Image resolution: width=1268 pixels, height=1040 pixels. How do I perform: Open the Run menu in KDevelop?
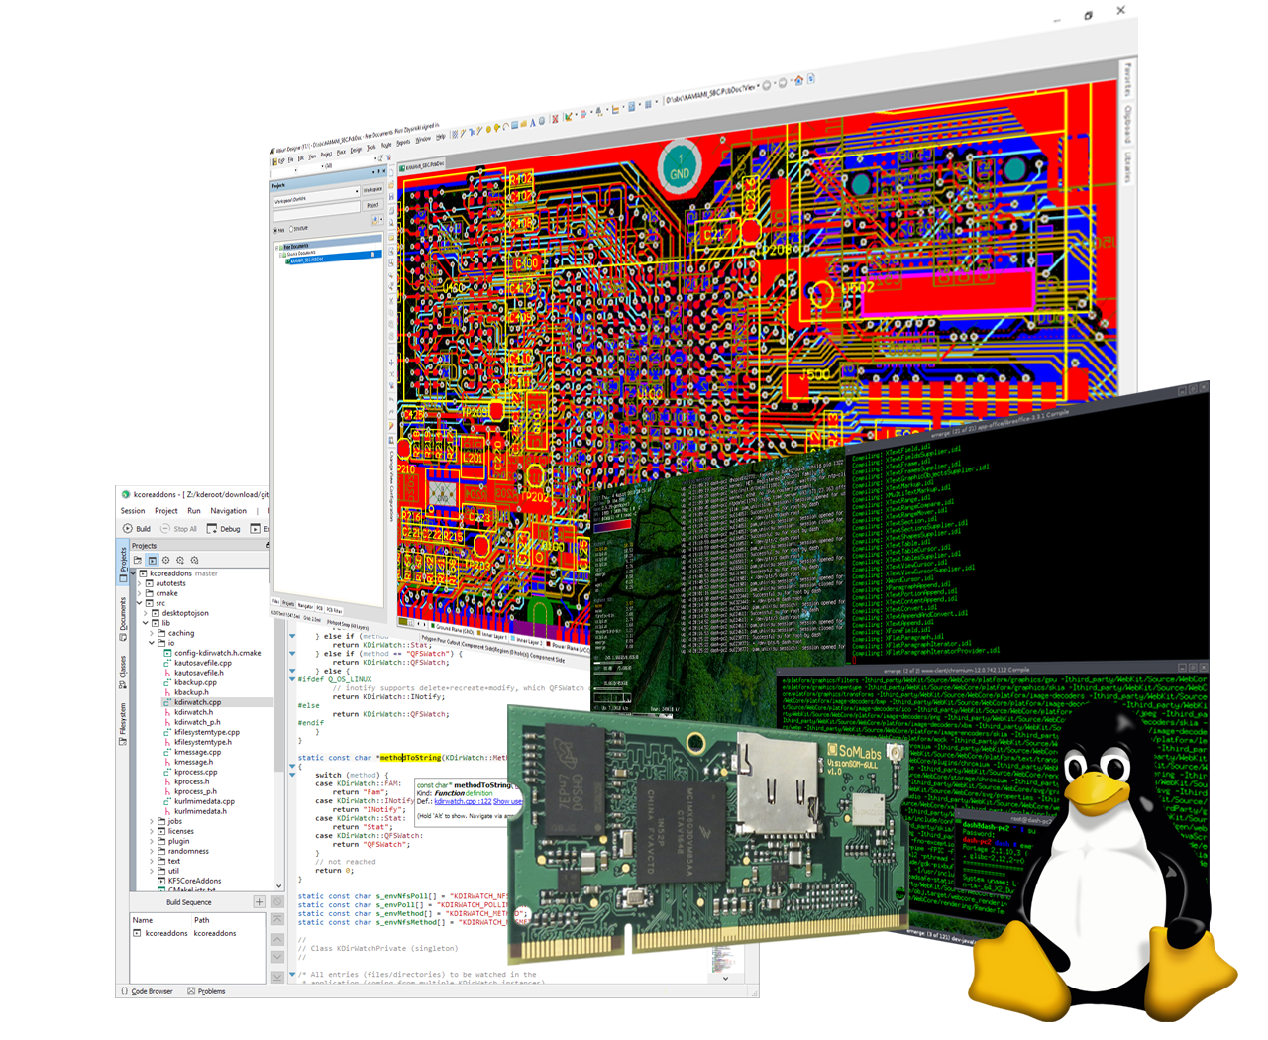coord(194,511)
